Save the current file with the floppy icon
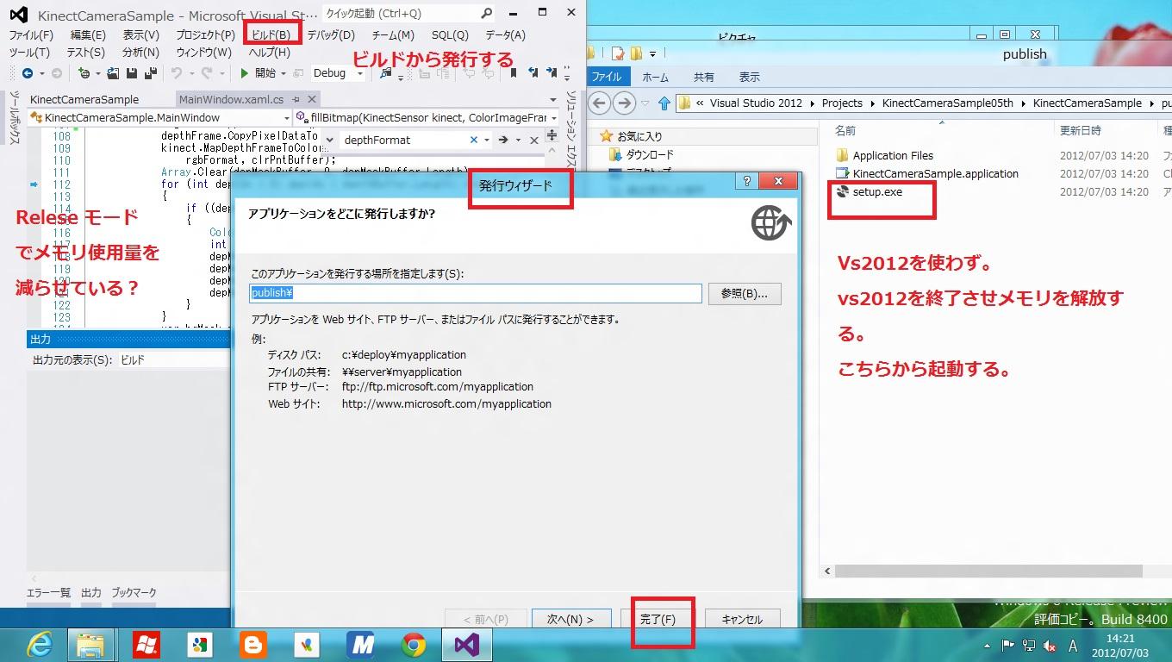This screenshot has height=662, width=1172. click(x=134, y=73)
